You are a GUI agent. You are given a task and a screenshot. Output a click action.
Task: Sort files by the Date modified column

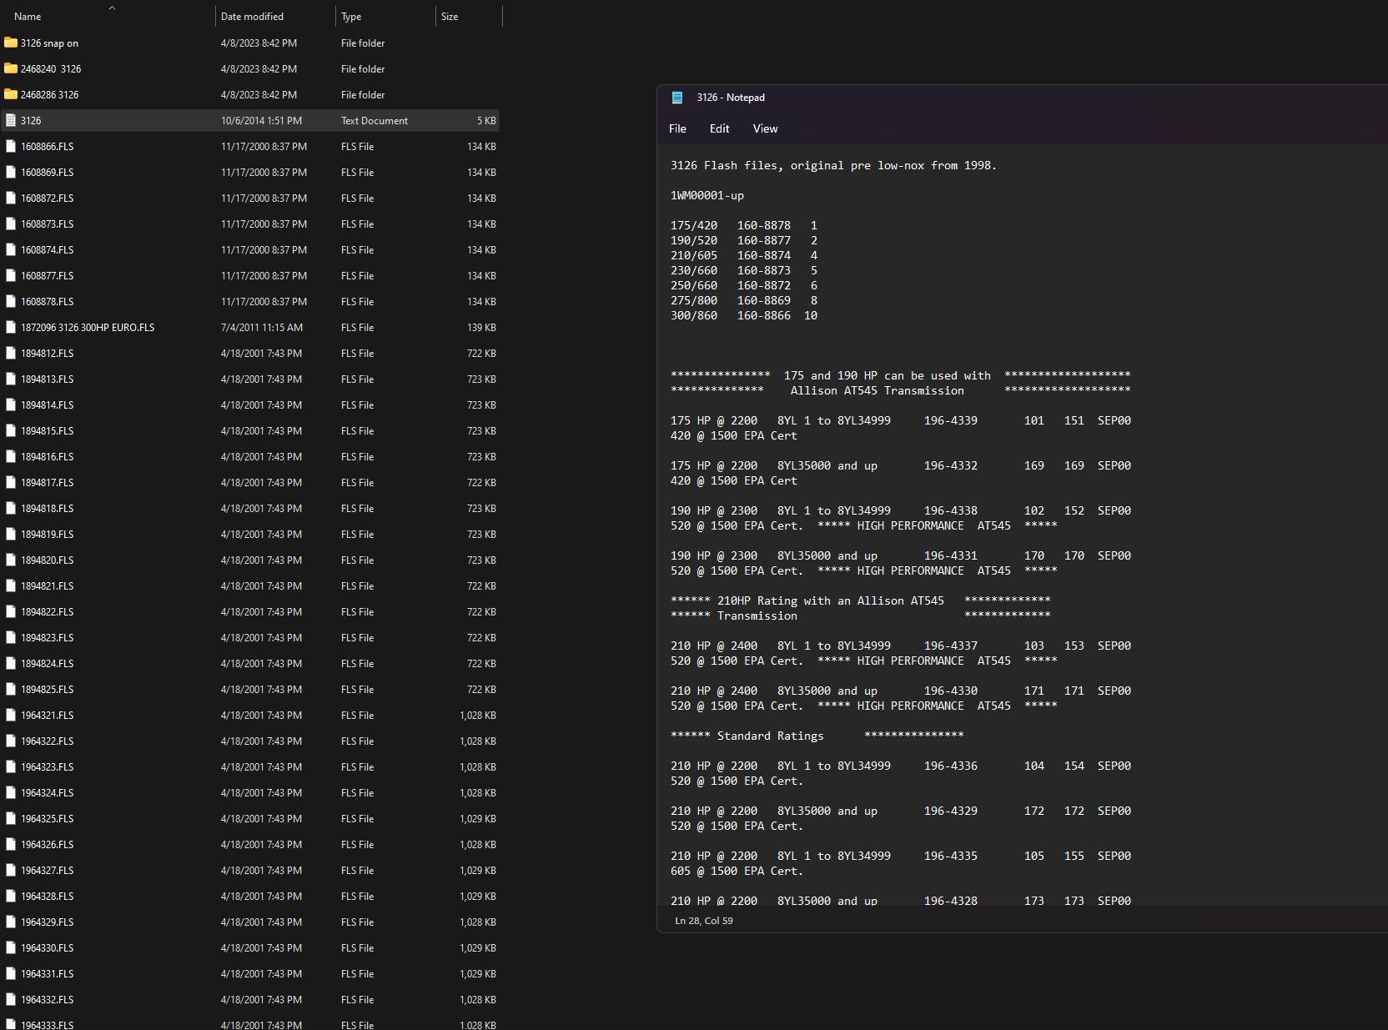tap(250, 16)
